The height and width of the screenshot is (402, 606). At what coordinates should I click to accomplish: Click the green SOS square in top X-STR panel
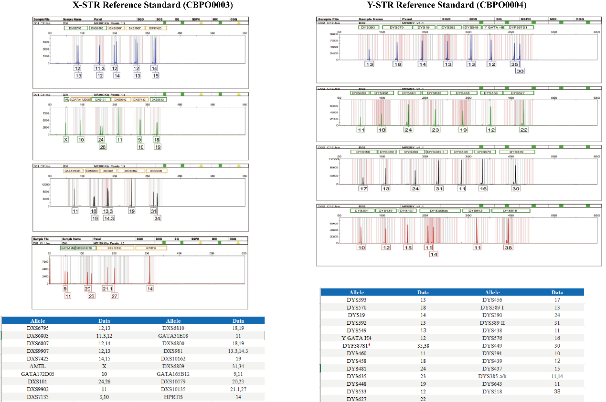[x=164, y=23]
